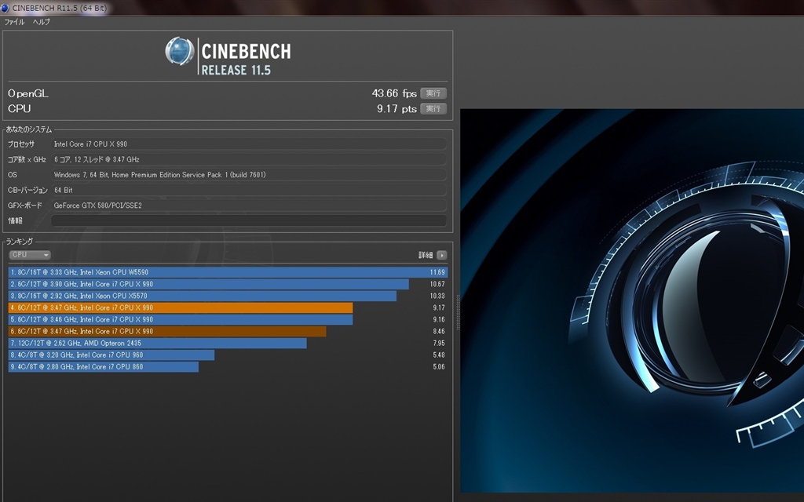
Task: Open the ヘルプ menu
Action: coord(42,22)
